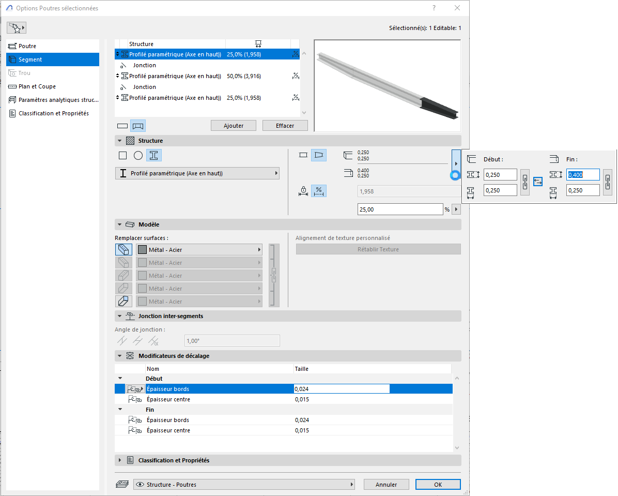The image size is (618, 496).
Task: Click the start width field under Début
Action: (x=500, y=190)
